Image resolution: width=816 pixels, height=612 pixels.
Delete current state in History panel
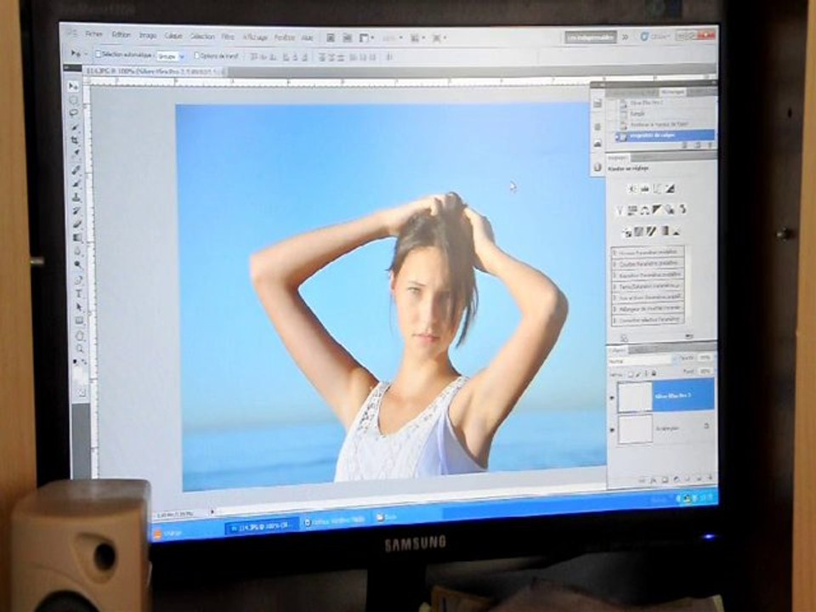[x=710, y=145]
